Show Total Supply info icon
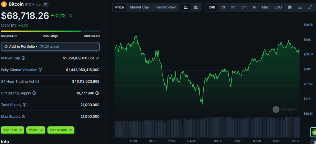Viewport: 316px width, 144px height. coord(25,105)
